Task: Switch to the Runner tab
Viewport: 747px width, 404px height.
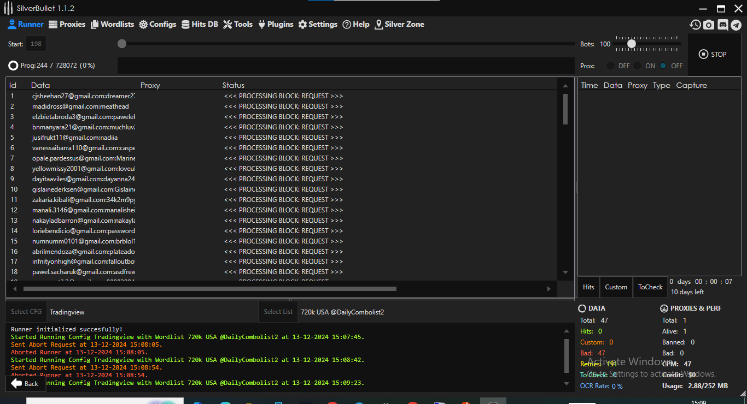Action: click(x=26, y=25)
